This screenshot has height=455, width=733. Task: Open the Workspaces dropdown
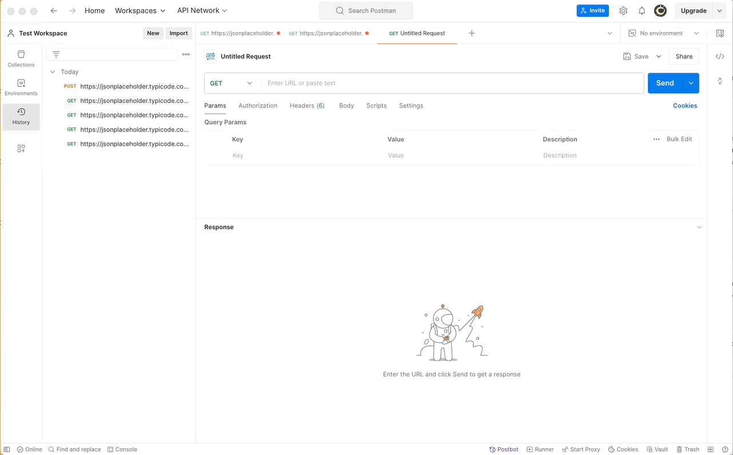click(x=140, y=11)
